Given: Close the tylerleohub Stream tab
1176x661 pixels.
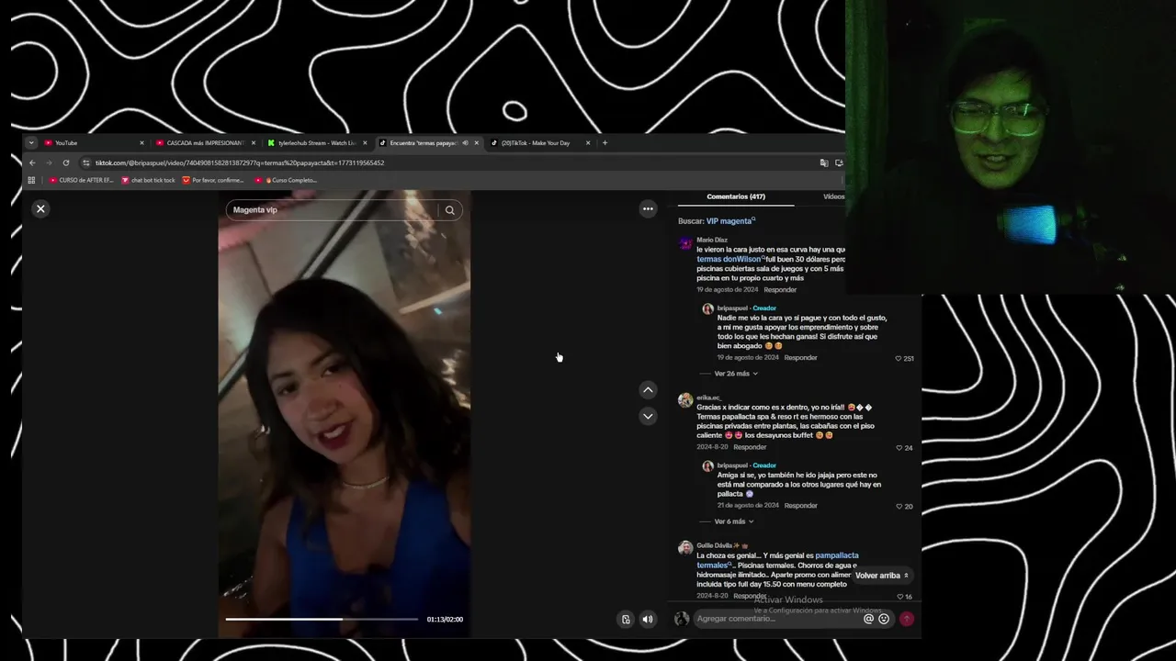Looking at the screenshot, I should pyautogui.click(x=365, y=142).
